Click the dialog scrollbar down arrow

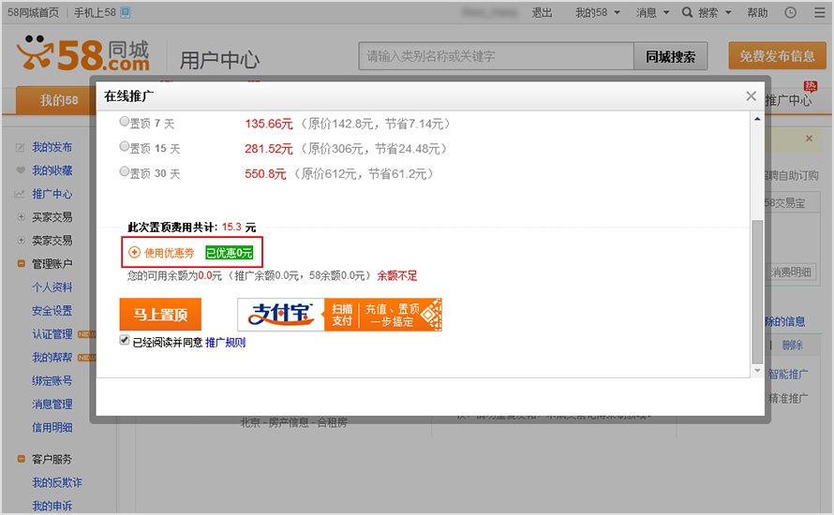(x=757, y=371)
